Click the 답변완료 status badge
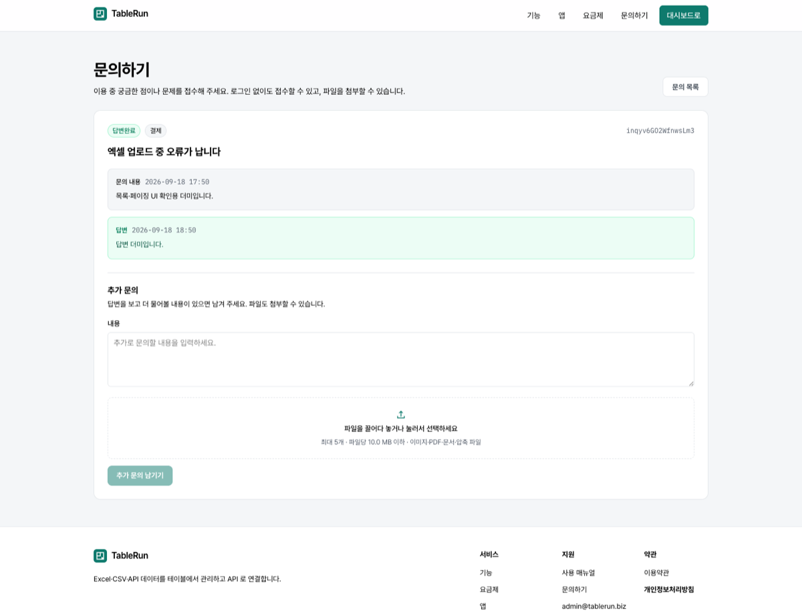 (124, 131)
